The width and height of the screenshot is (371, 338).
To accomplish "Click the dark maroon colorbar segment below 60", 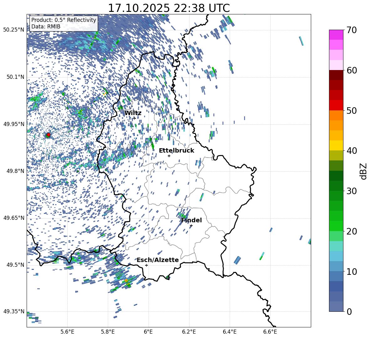I will coord(336,75).
